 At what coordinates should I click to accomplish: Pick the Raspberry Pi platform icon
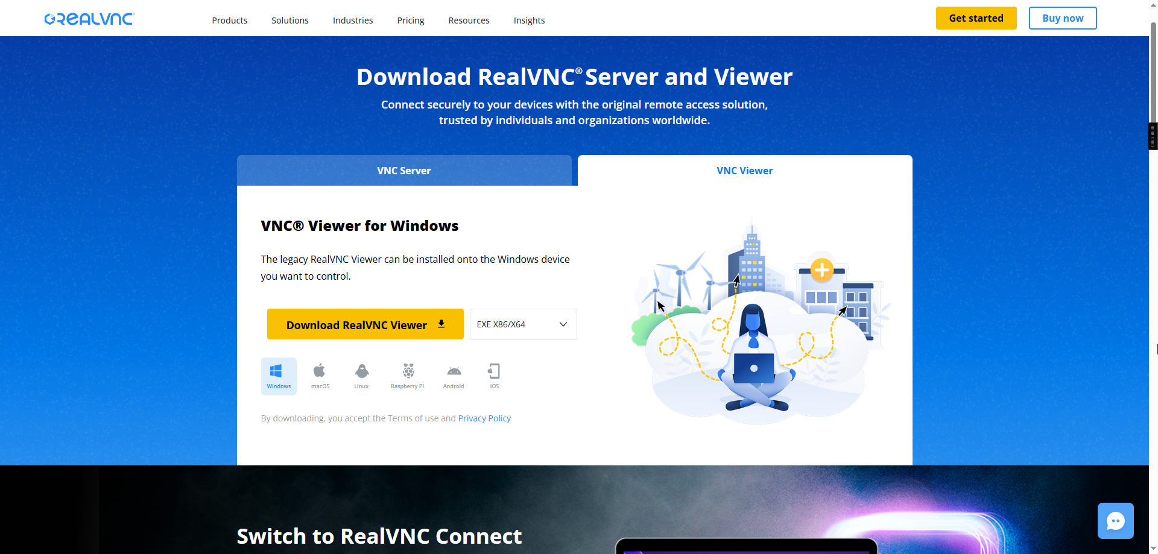pos(408,376)
